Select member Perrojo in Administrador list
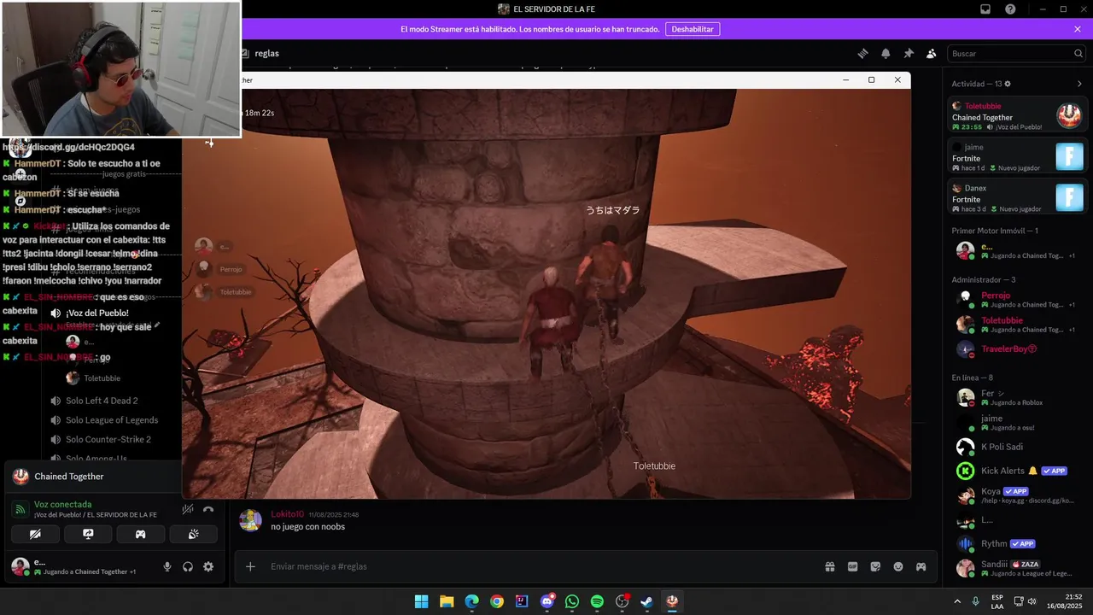 pos(1018,300)
